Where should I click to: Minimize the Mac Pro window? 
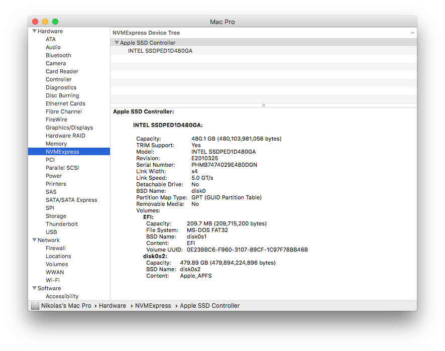click(x=45, y=22)
